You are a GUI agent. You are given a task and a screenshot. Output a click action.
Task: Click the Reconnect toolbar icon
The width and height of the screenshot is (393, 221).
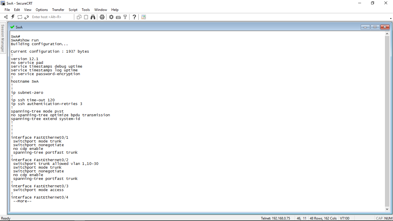pos(20,17)
